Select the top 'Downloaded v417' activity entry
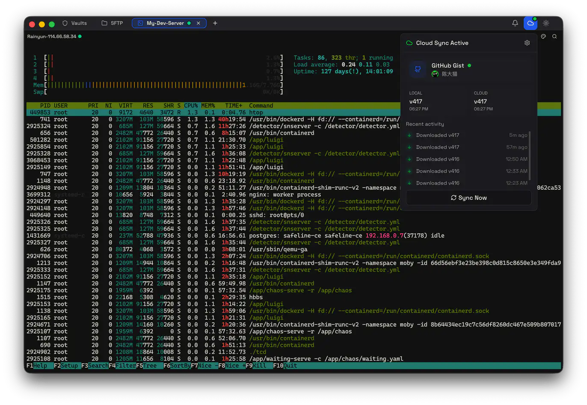 point(437,135)
